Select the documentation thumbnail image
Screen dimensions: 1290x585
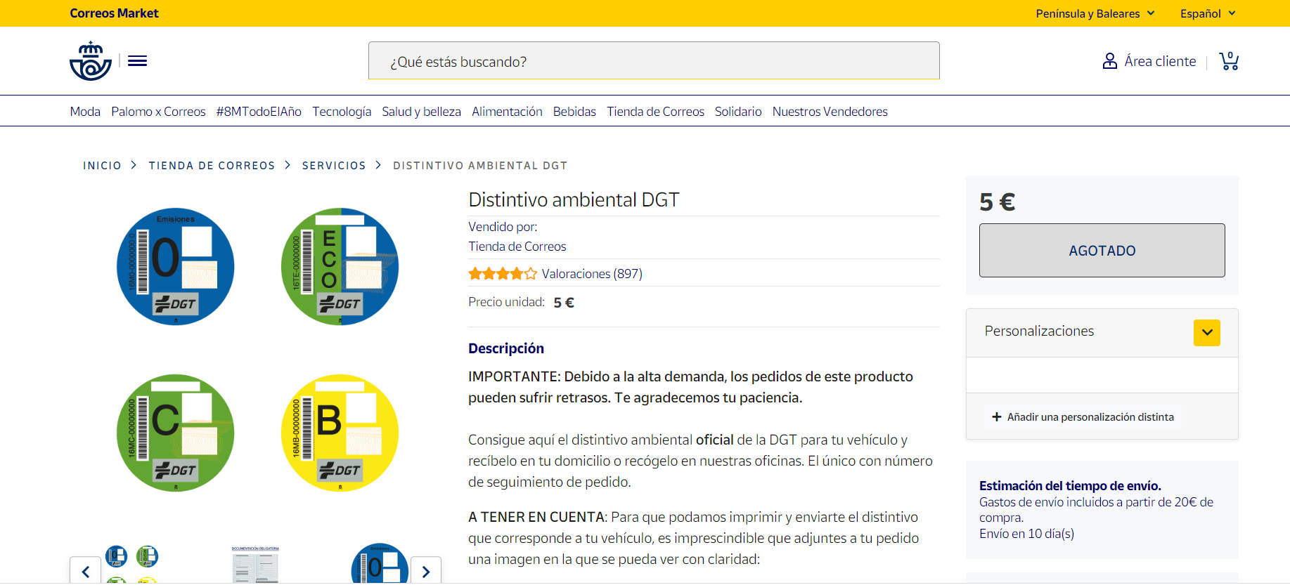coord(255,565)
